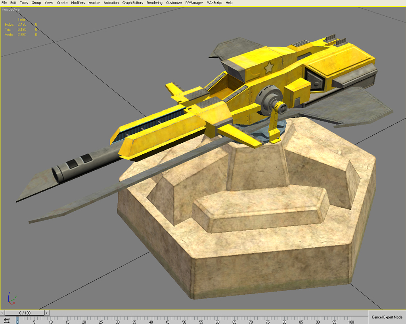Screen dimensions: 406x324
Task: Open the RPManager menu
Action: [194, 3]
